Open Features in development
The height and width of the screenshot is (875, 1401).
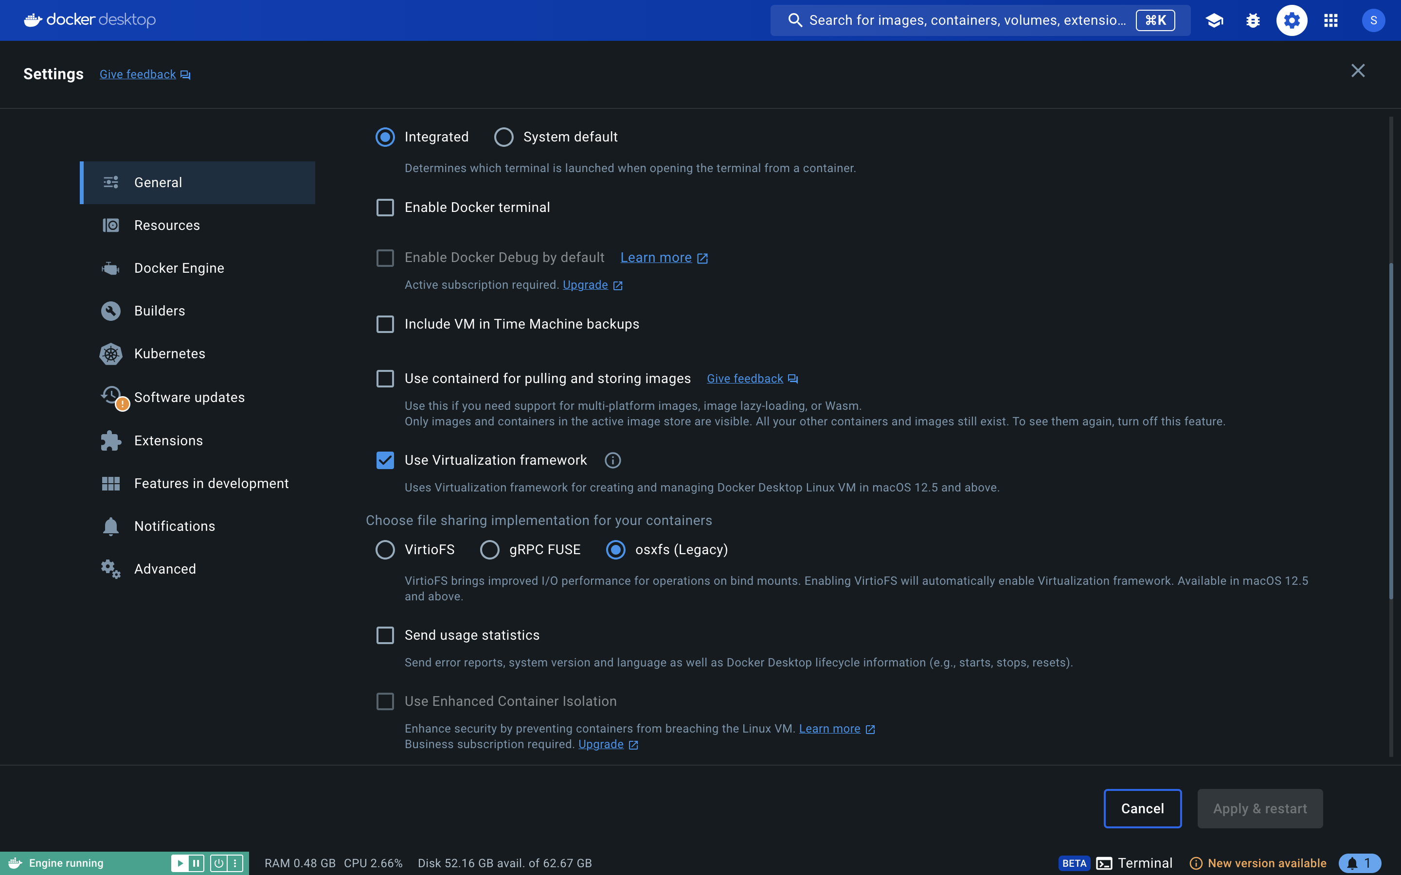pos(198,483)
